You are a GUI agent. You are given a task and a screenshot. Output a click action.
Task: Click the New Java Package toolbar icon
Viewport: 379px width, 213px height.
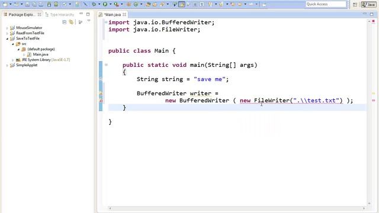(129, 4)
